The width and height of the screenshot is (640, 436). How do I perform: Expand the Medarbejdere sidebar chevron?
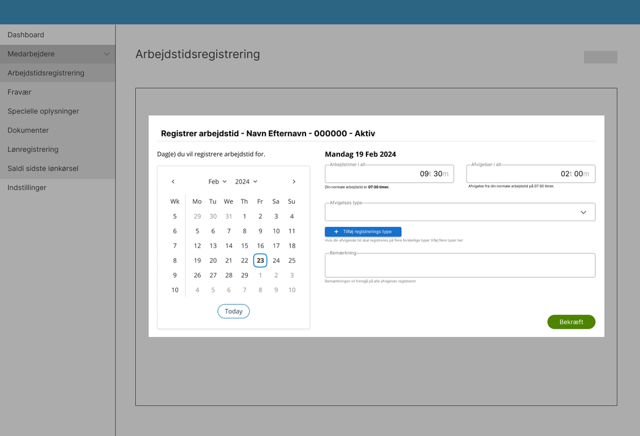point(106,54)
